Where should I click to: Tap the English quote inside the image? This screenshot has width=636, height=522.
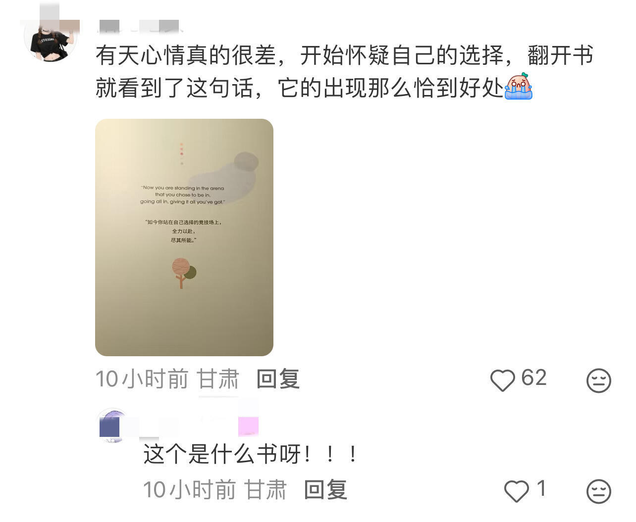coord(182,195)
